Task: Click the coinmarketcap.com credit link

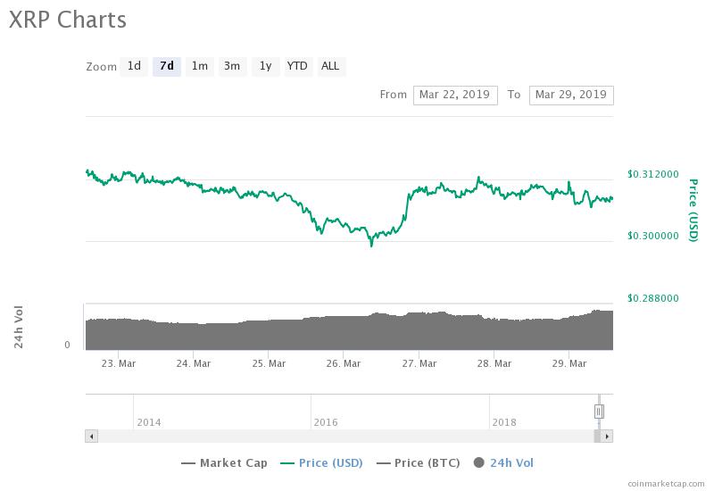Action: [x=666, y=483]
